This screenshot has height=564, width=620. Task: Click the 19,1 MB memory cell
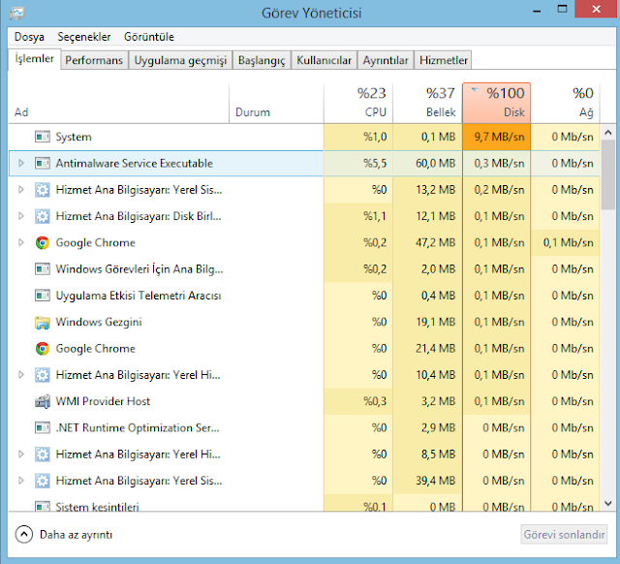point(427,323)
